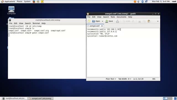
Task: Click snmptrapd.conf in the terminal listing
Action: pos(58,31)
